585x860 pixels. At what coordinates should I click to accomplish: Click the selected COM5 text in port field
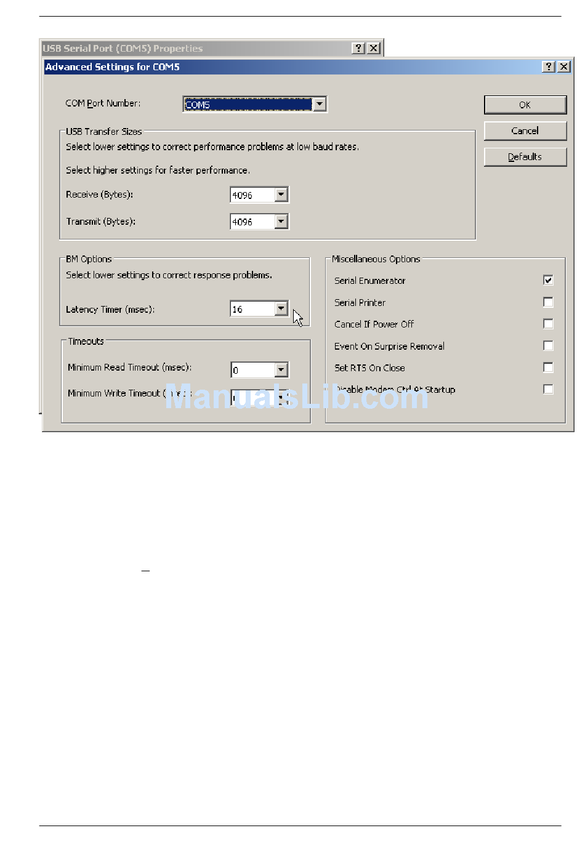click(198, 105)
